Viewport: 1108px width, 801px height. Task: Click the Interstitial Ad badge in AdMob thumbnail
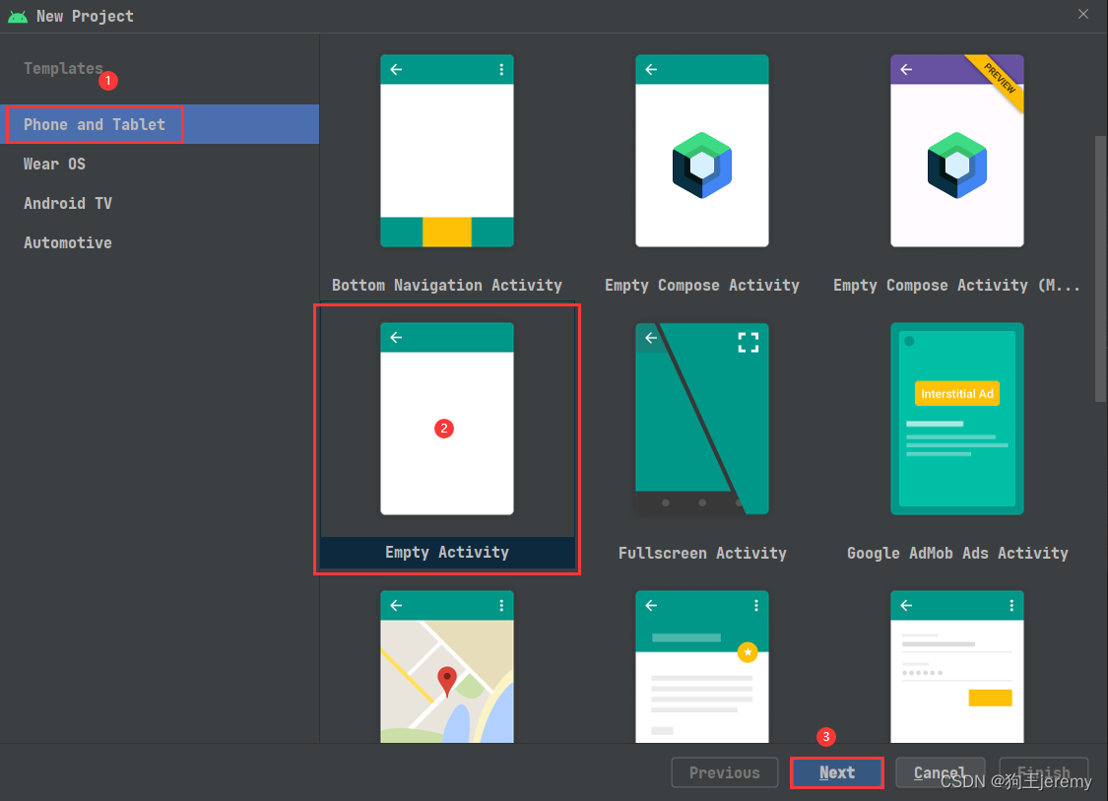(x=956, y=394)
